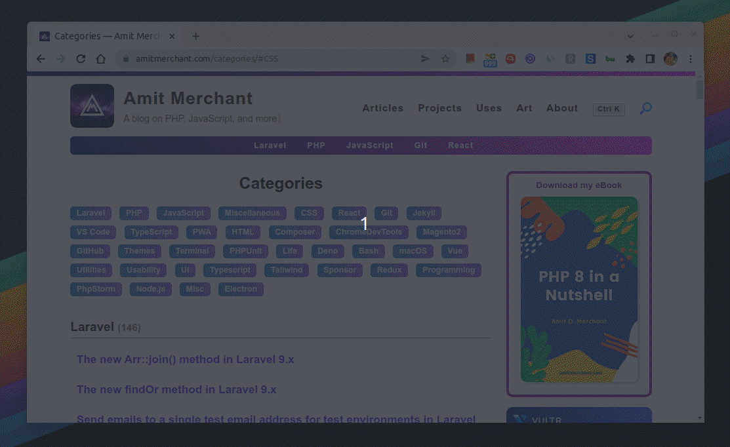Viewport: 730px width, 447px height.
Task: Select Git in the purple topic bar
Action: (420, 146)
